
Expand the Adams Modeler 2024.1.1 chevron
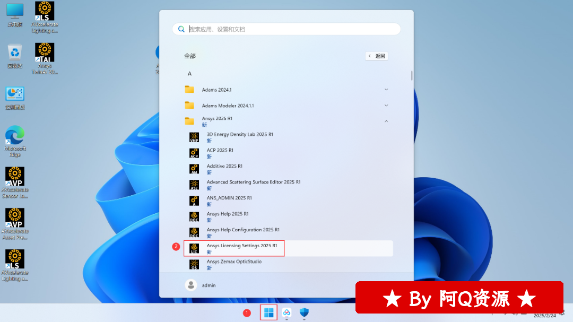pyautogui.click(x=386, y=105)
